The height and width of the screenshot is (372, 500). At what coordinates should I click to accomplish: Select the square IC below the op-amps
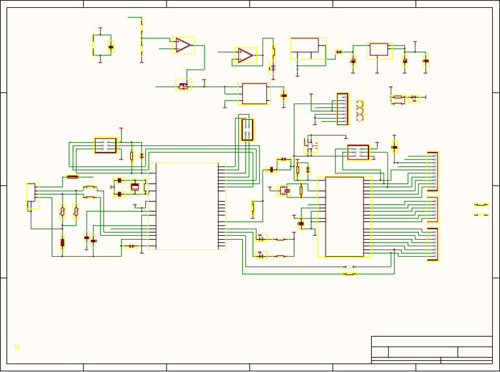coord(254,93)
